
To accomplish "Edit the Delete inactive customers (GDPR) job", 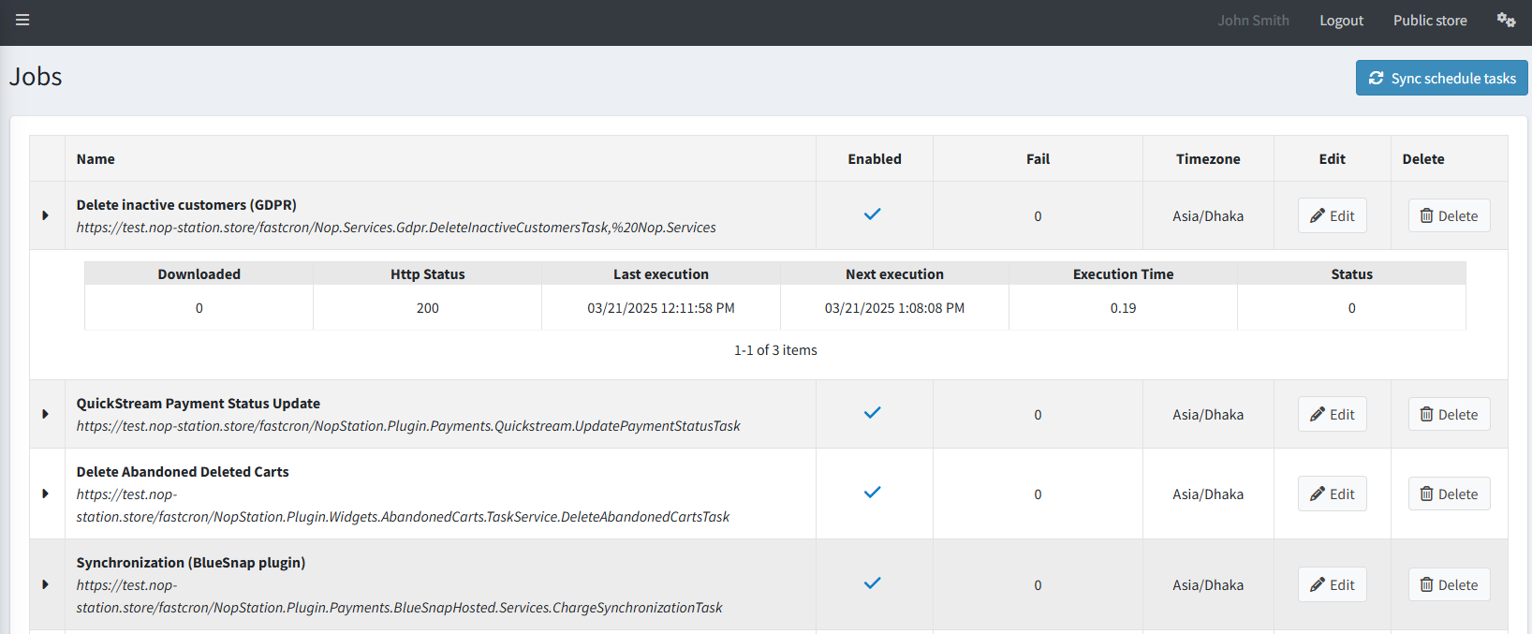I will point(1333,215).
